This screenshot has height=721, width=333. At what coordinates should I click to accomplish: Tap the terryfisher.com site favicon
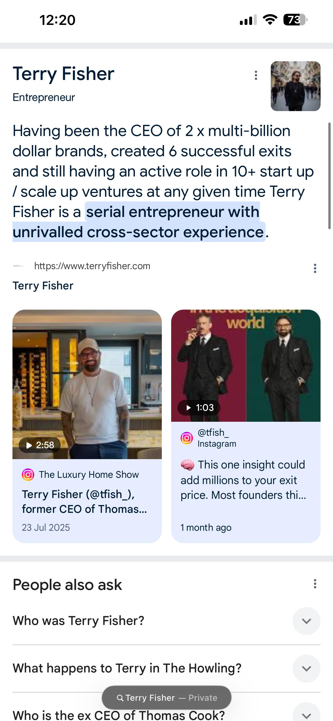pos(18,266)
